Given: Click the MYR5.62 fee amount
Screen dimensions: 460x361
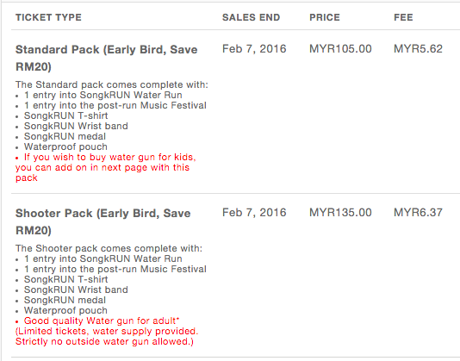Looking at the screenshot, I should pos(418,49).
